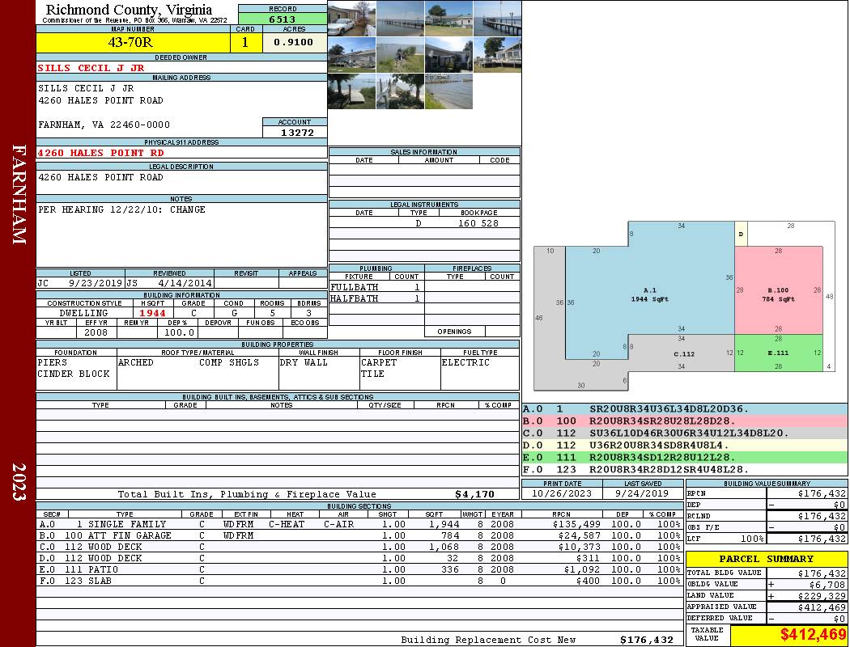Viewport: 850px width, 647px height.
Task: Click garage RPCN amount $24,587
Action: pyautogui.click(x=579, y=535)
